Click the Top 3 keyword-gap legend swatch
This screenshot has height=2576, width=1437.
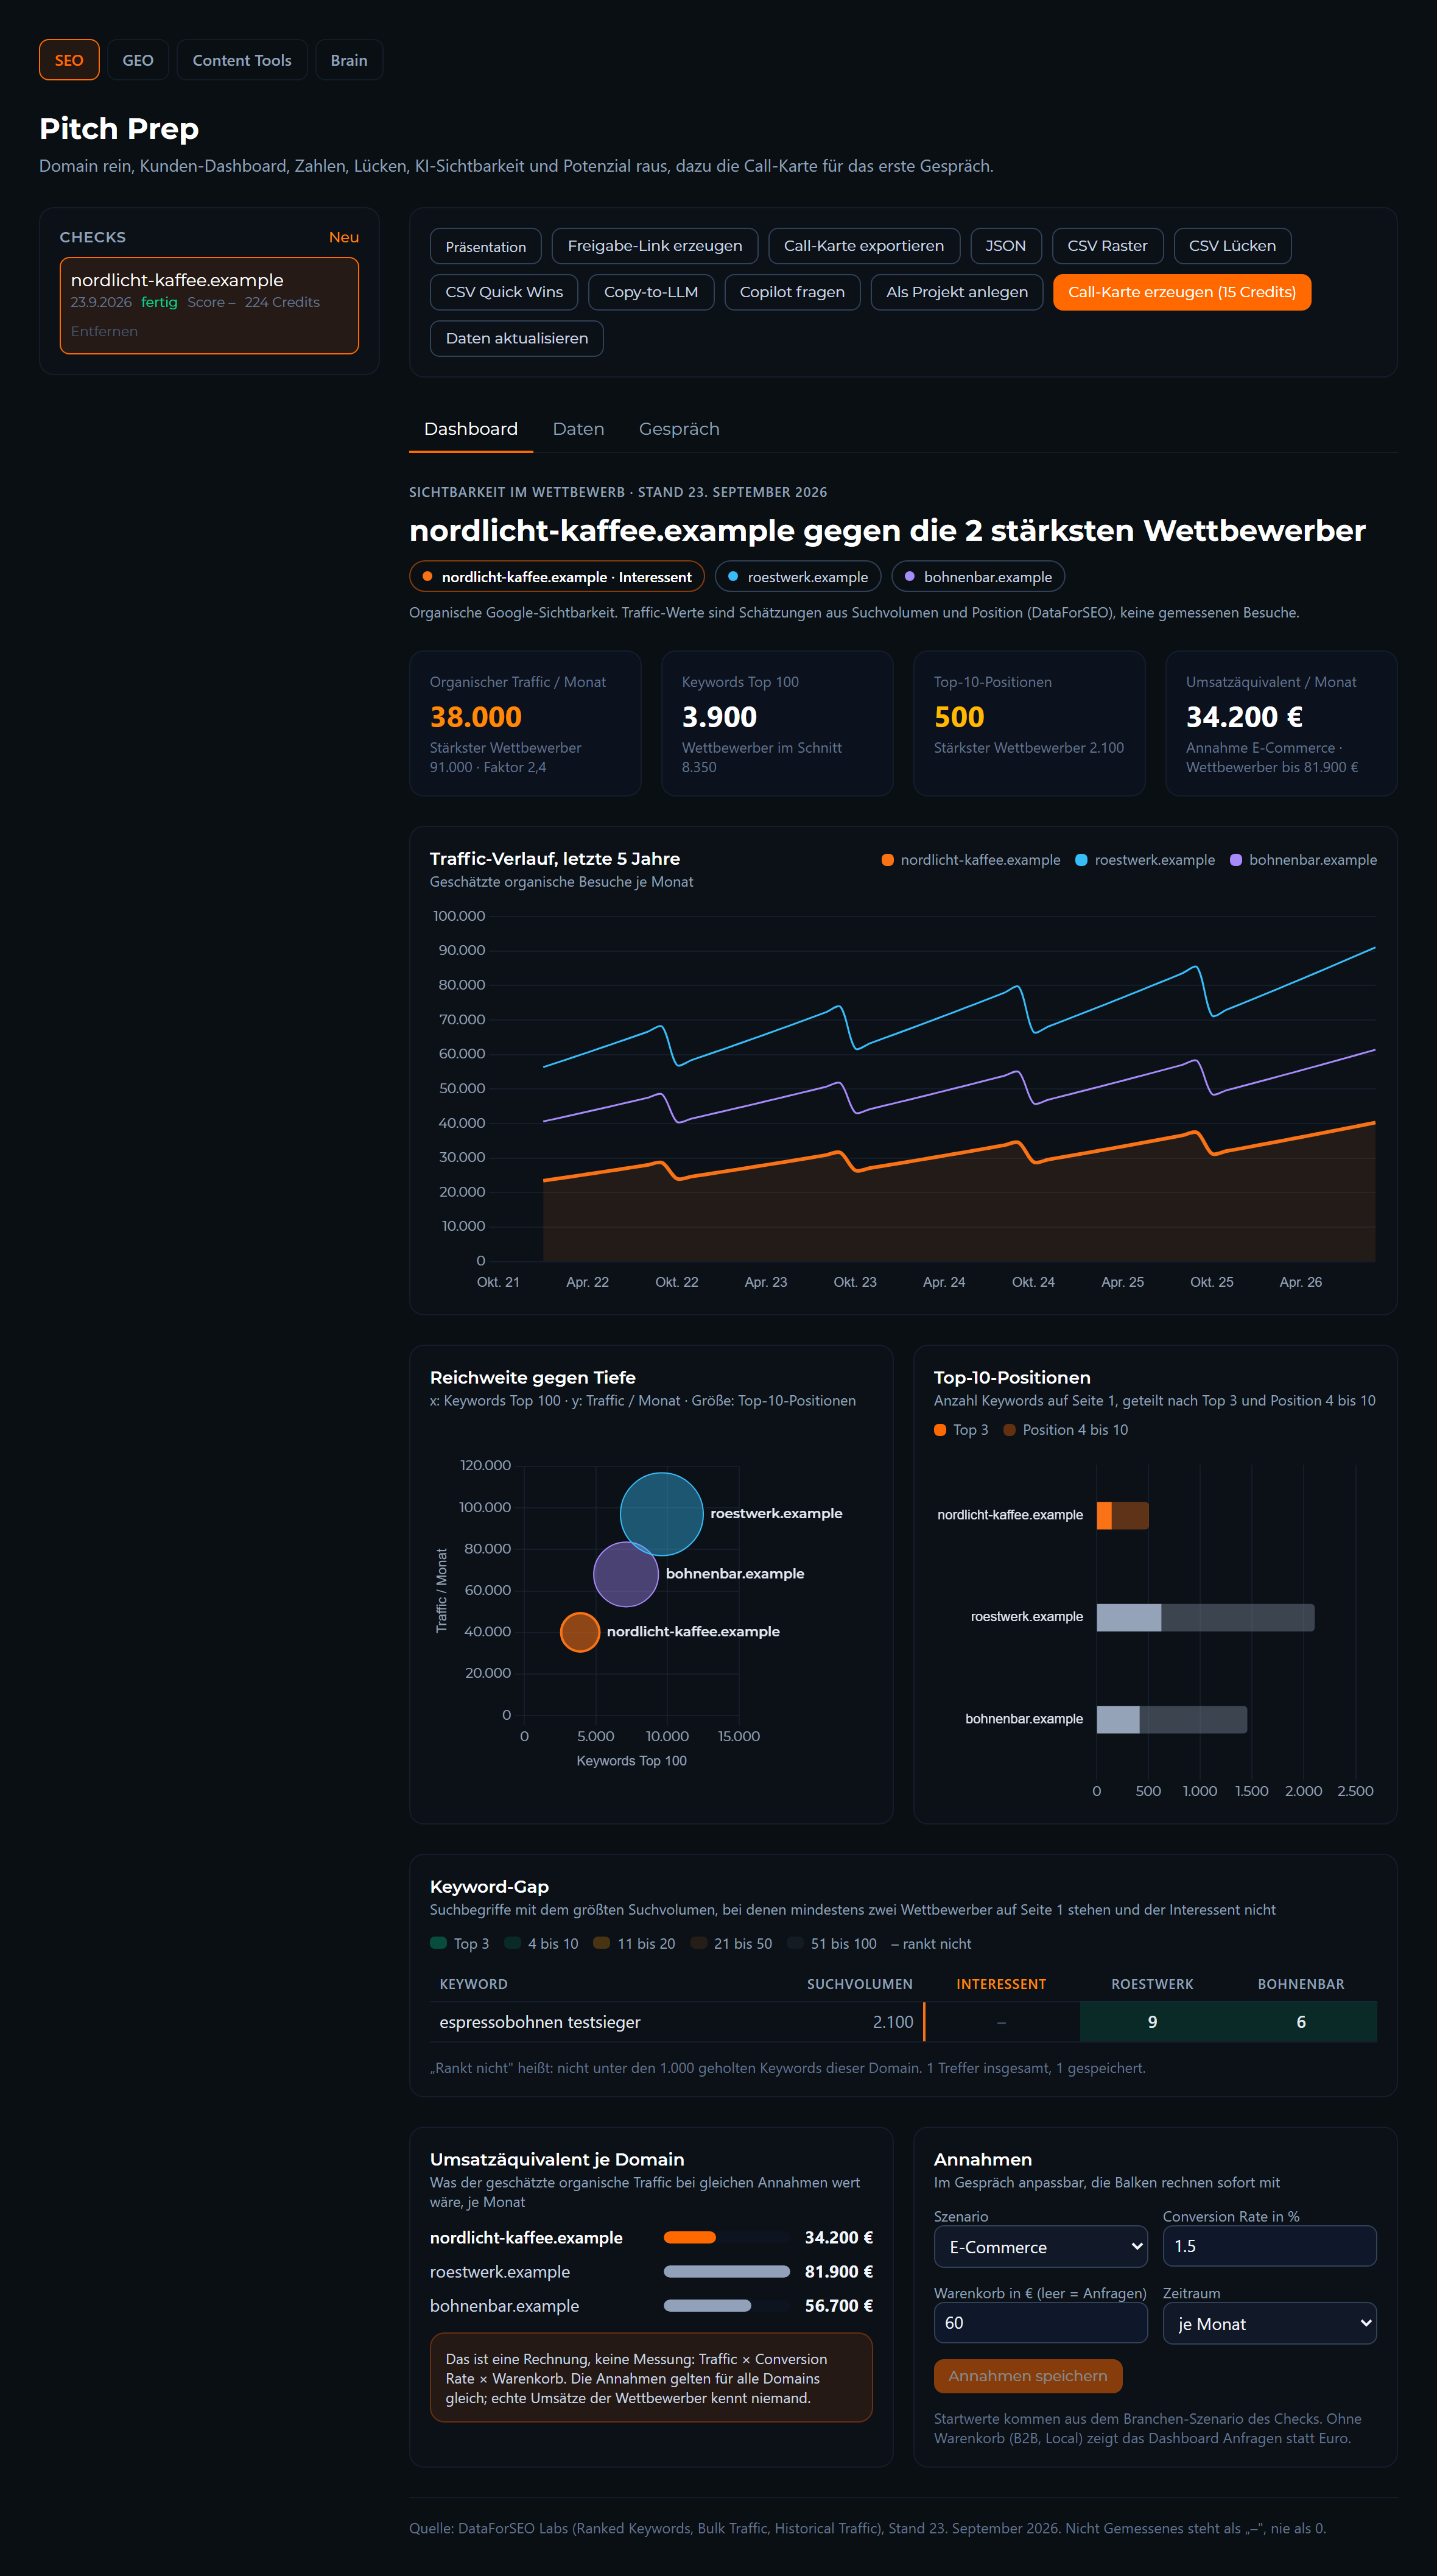pos(438,1943)
